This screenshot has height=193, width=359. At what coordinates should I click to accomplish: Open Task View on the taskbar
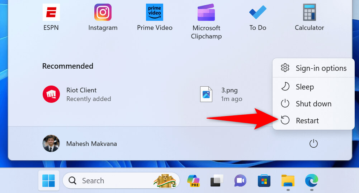[x=217, y=181]
